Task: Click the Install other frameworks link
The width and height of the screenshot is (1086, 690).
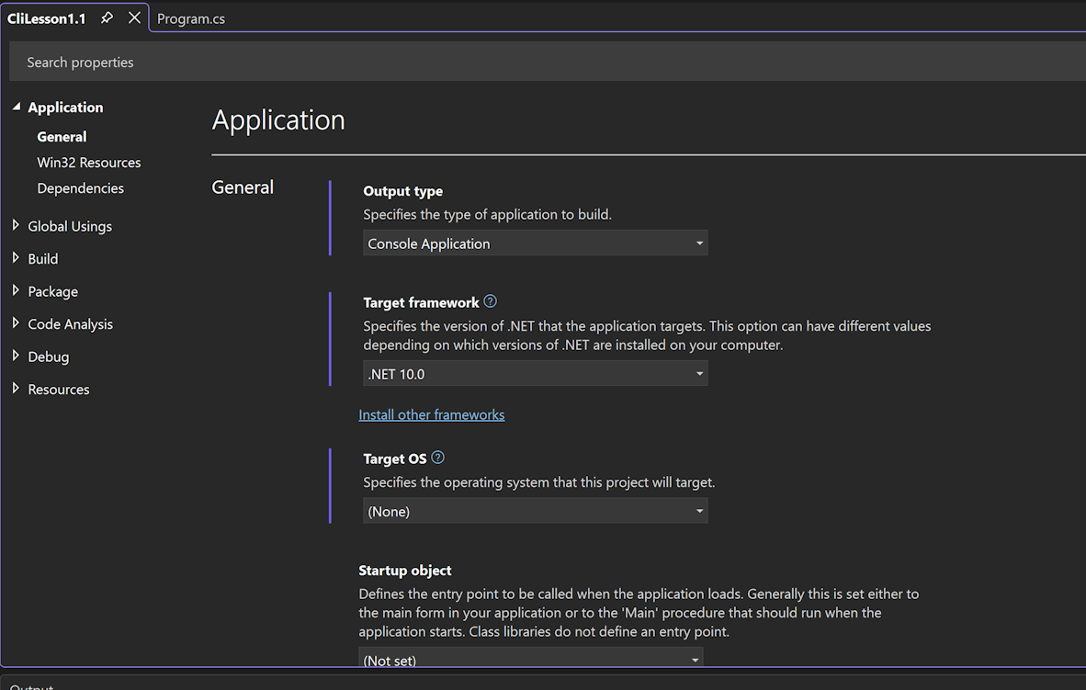Action: point(431,415)
